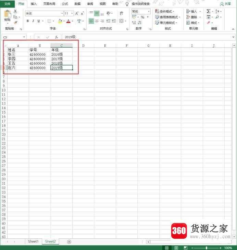The image size is (237, 250).
Task: Click the Copy icon
Action: point(15,17)
